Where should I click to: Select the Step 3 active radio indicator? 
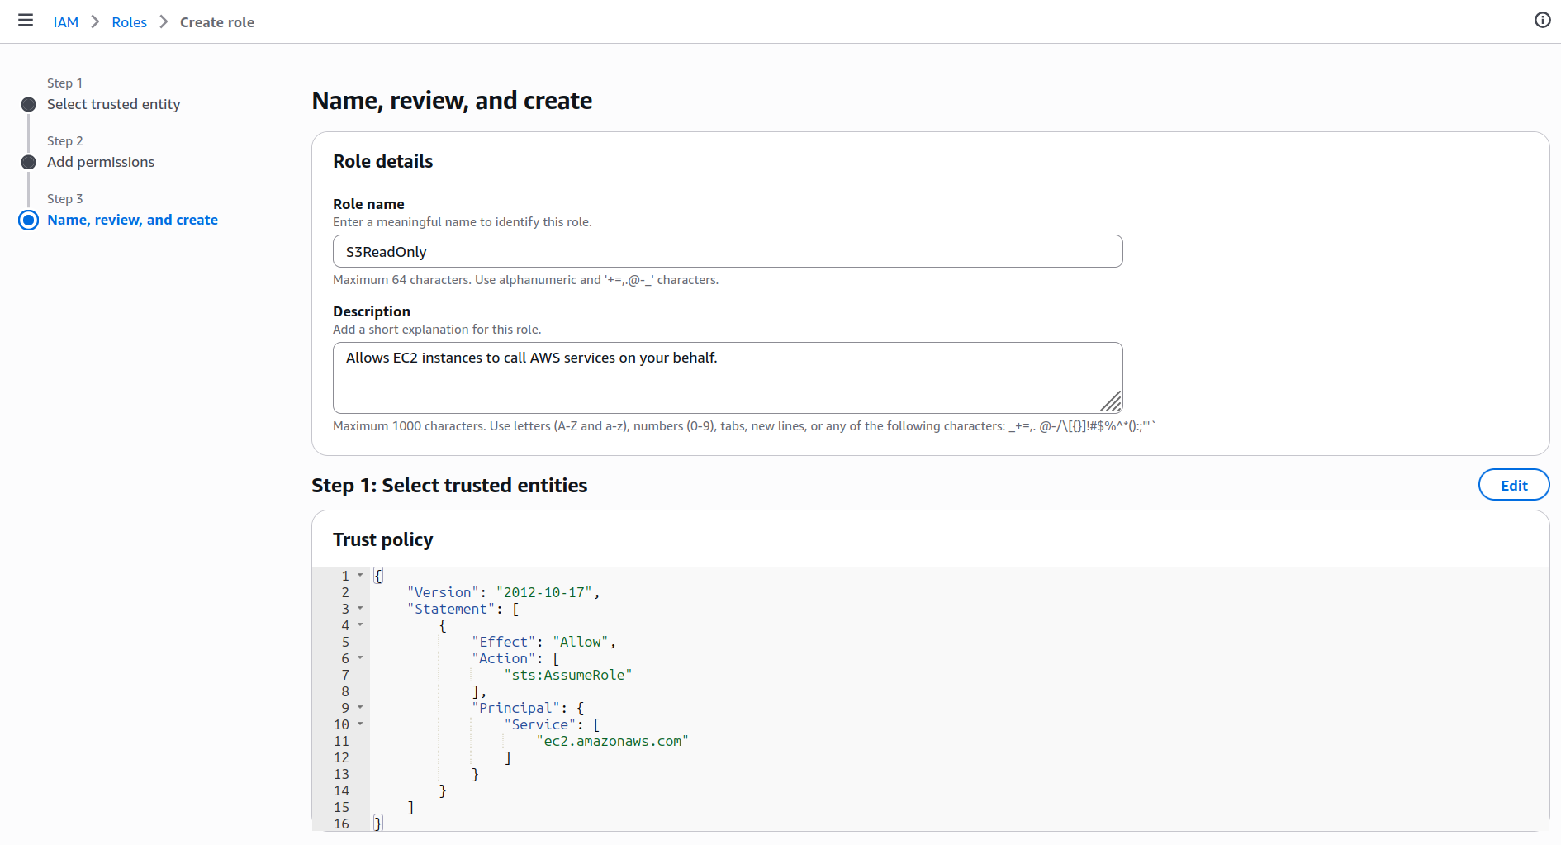pyautogui.click(x=29, y=221)
